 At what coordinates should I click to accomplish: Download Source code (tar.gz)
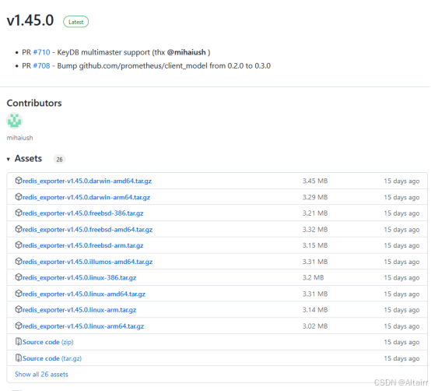52,358
